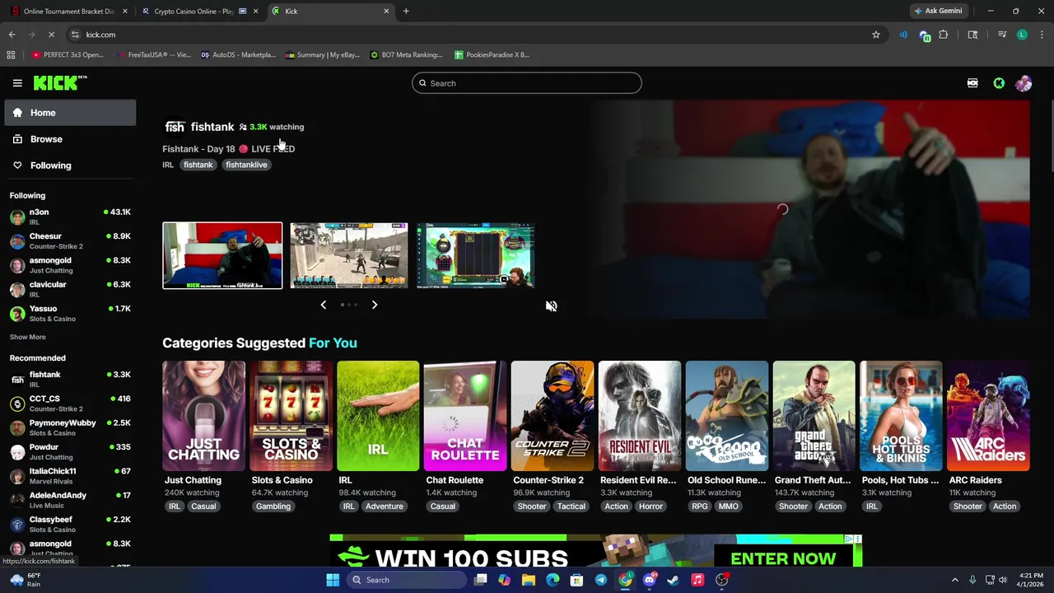Go to previous featured stream
The height and width of the screenshot is (593, 1054).
click(323, 305)
